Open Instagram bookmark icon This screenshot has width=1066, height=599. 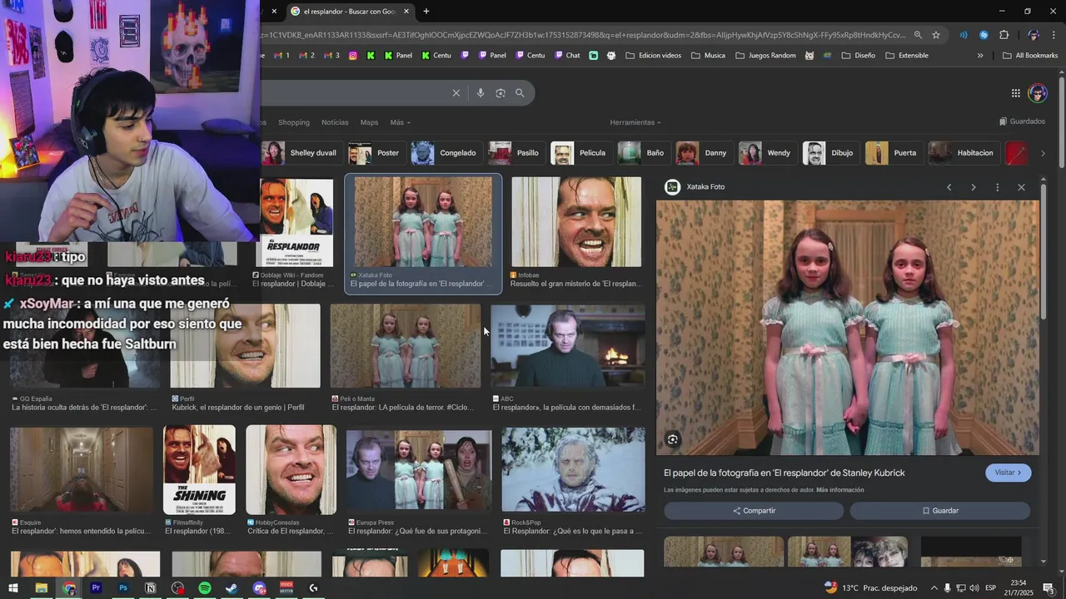click(x=353, y=56)
